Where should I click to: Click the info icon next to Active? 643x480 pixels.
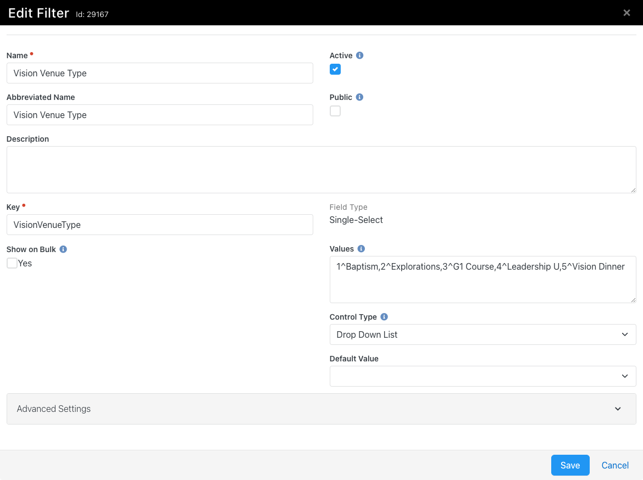tap(359, 55)
